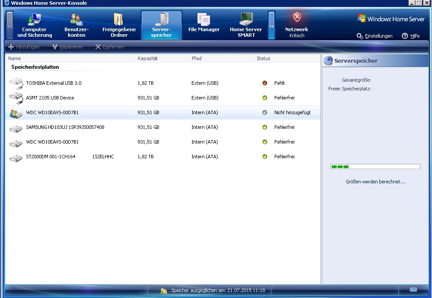Image resolution: width=432 pixels, height=298 pixels.
Task: Open Freigegebene Ordner tab
Action: [x=119, y=26]
